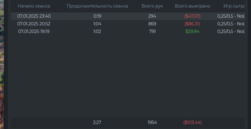Click the ($86.31) loss amount

[192, 24]
